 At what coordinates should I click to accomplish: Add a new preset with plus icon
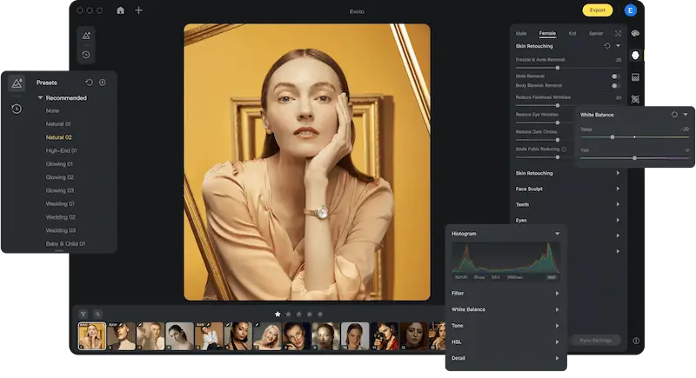pyautogui.click(x=103, y=83)
